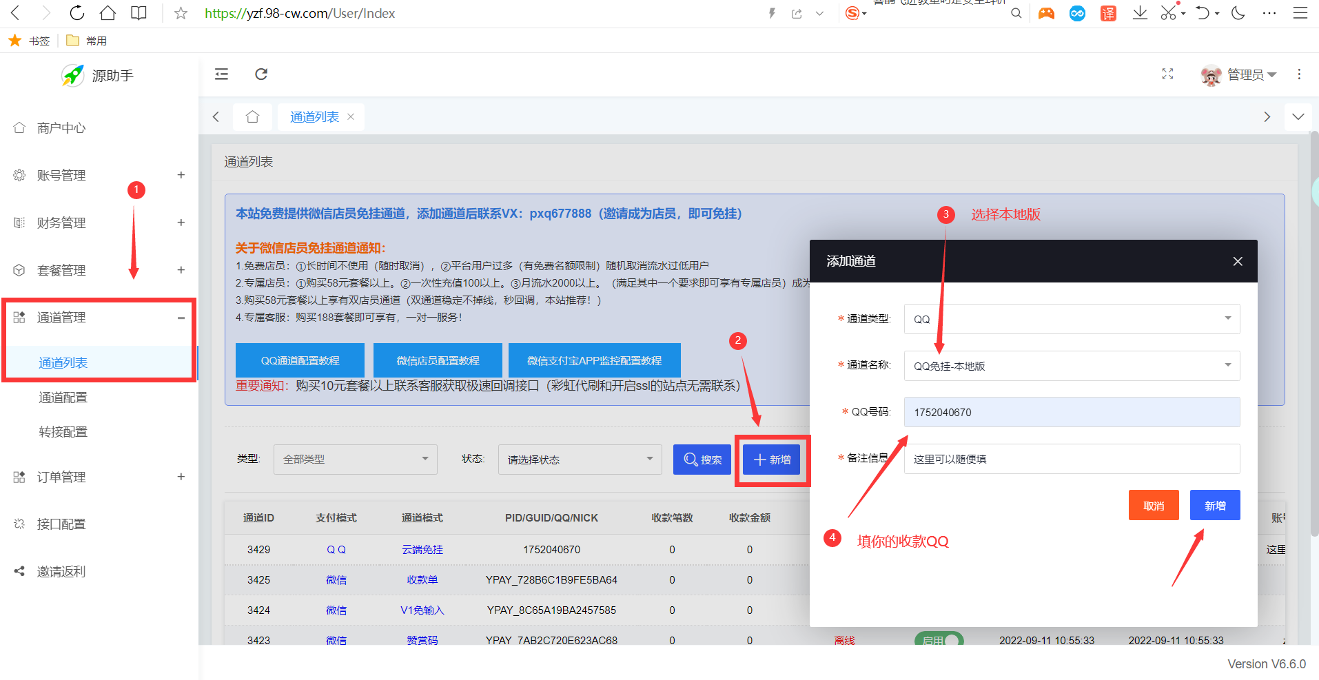Click the 云端免挂 link in row 3429

coord(422,550)
